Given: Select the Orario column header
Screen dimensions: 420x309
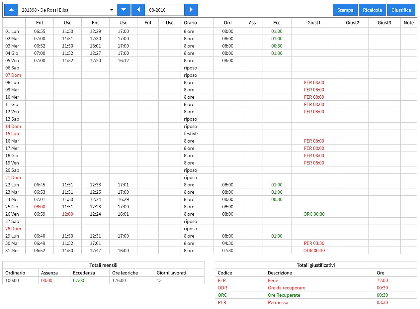Looking at the screenshot, I should [x=197, y=23].
